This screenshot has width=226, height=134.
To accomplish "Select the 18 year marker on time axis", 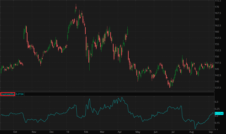I will pos(68,131).
